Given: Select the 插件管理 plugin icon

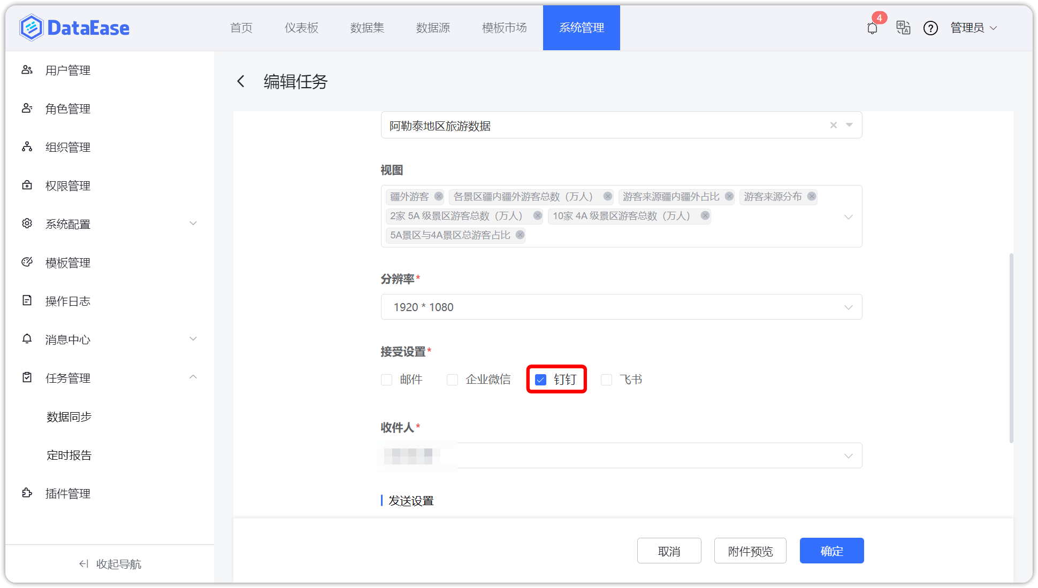Looking at the screenshot, I should pyautogui.click(x=27, y=493).
